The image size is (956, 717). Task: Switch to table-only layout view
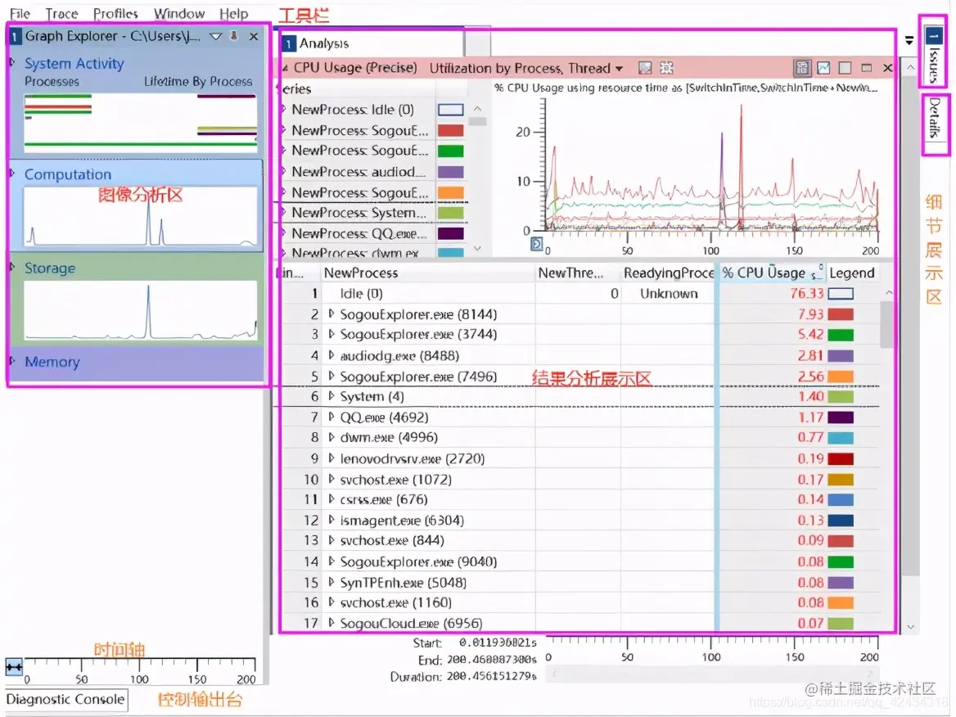(845, 68)
